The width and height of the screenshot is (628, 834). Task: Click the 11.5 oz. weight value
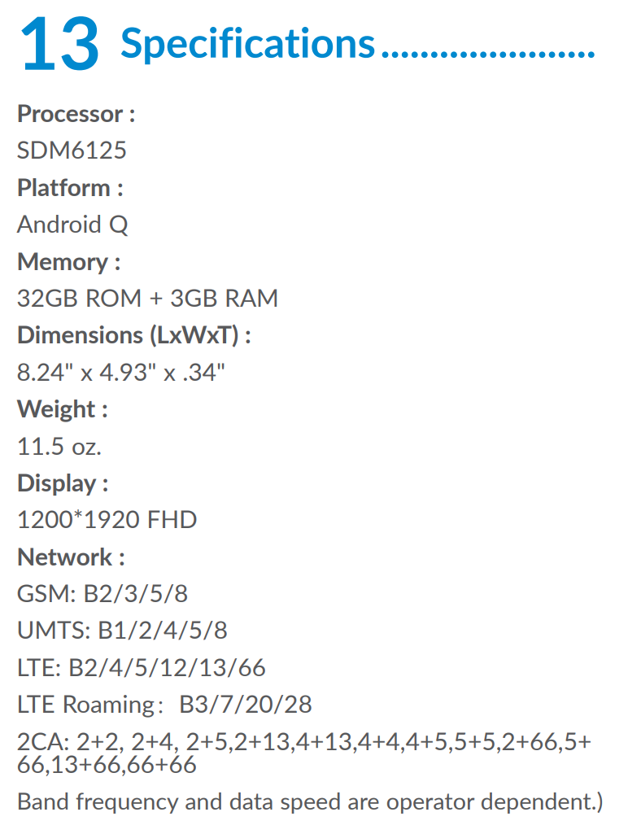[59, 446]
